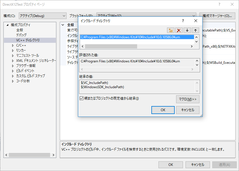
Task: Click the help question mark in the Include Directories dialog
Action: (x=183, y=21)
